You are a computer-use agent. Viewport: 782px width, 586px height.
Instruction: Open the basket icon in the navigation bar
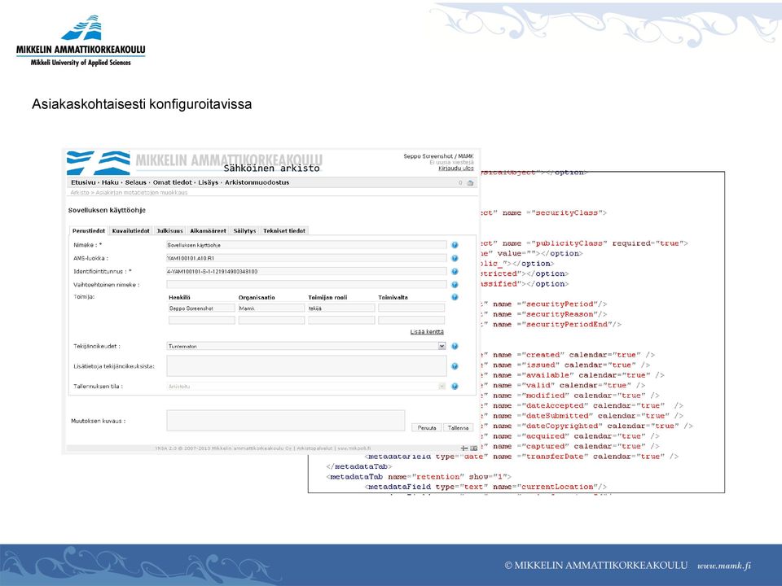coord(470,183)
